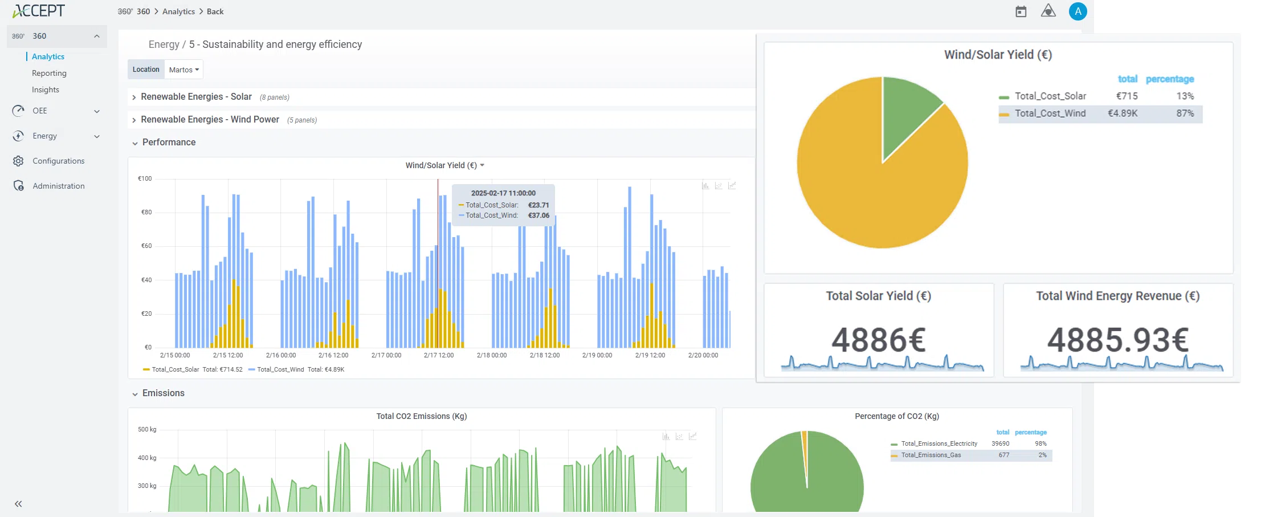Sort CO2 legend by total column
Viewport: 1265px width, 517px height.
(x=1003, y=432)
